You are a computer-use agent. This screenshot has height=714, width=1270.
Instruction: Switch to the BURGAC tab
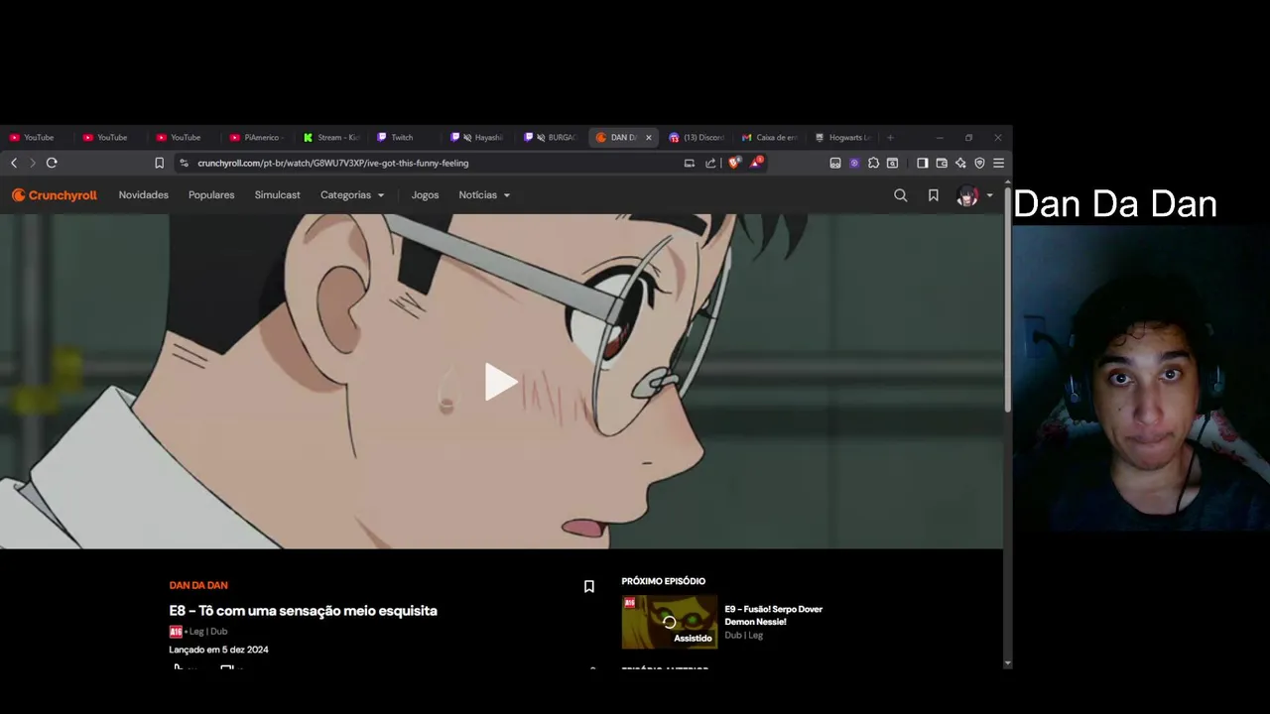(x=552, y=138)
